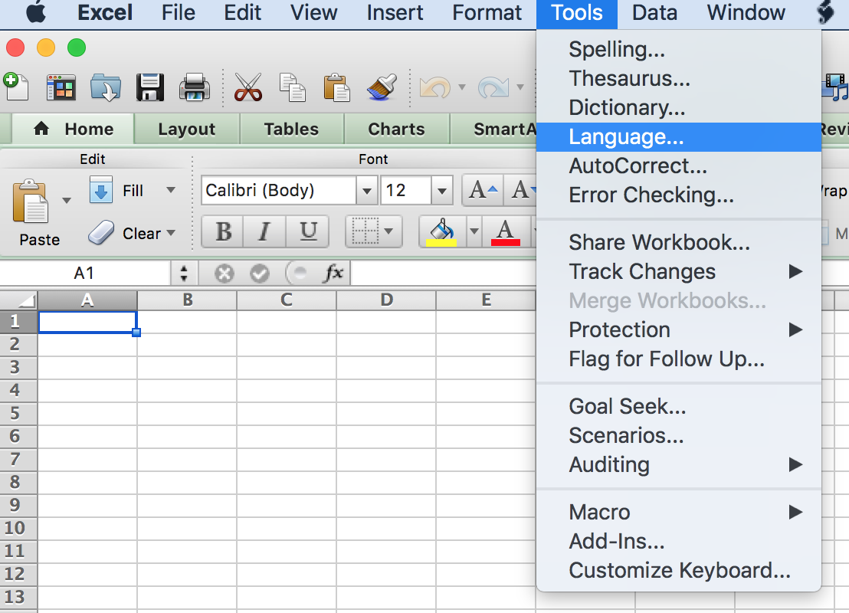
Task: Choose Error Checking... menu item
Action: (x=678, y=195)
